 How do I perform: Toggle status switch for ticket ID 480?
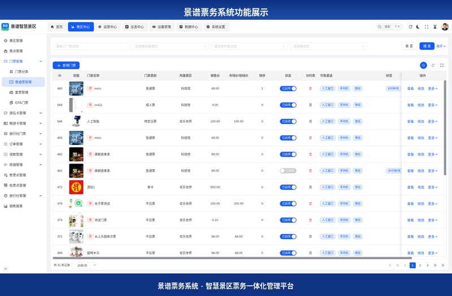pyautogui.click(x=288, y=89)
